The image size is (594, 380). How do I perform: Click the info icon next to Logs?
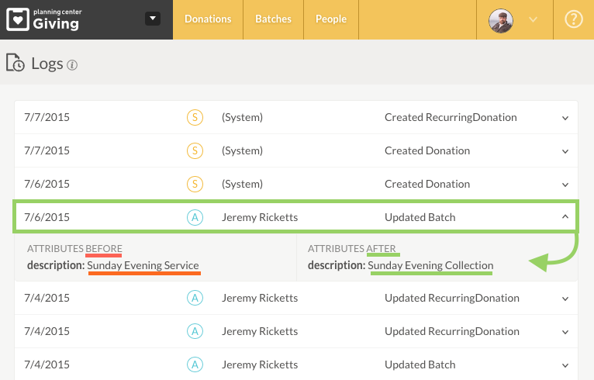click(72, 65)
